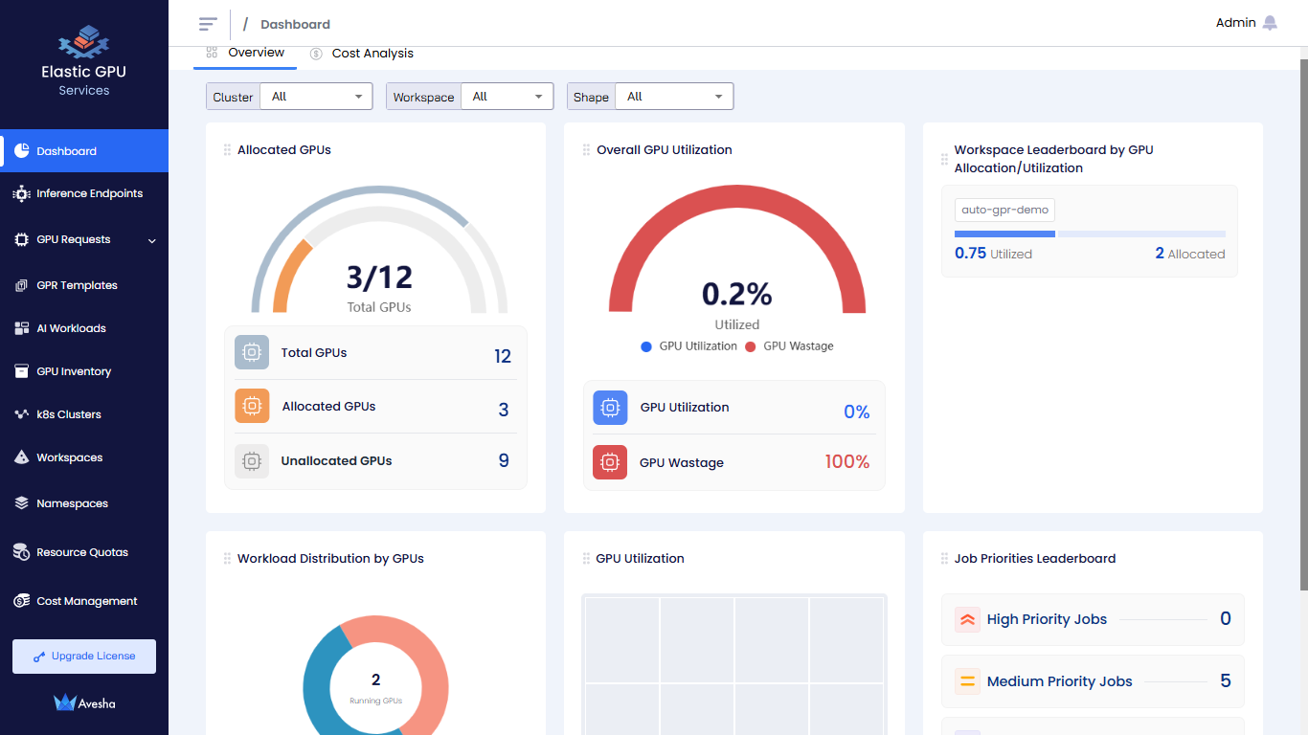The height and width of the screenshot is (735, 1308).
Task: Click the "2 Allocated" leaderboard value
Action: [1190, 254]
